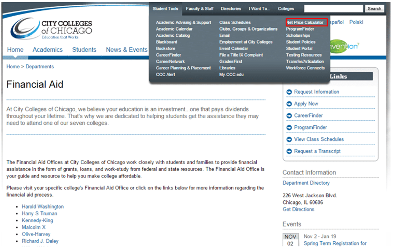Select CCC Alert menu entry
The width and height of the screenshot is (393, 251).
pyautogui.click(x=166, y=74)
